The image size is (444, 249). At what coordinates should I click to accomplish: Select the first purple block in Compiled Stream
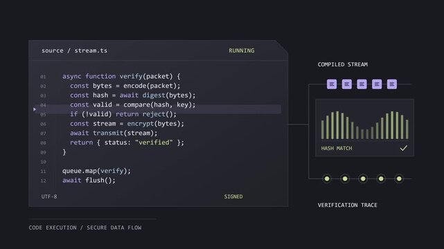[332, 84]
